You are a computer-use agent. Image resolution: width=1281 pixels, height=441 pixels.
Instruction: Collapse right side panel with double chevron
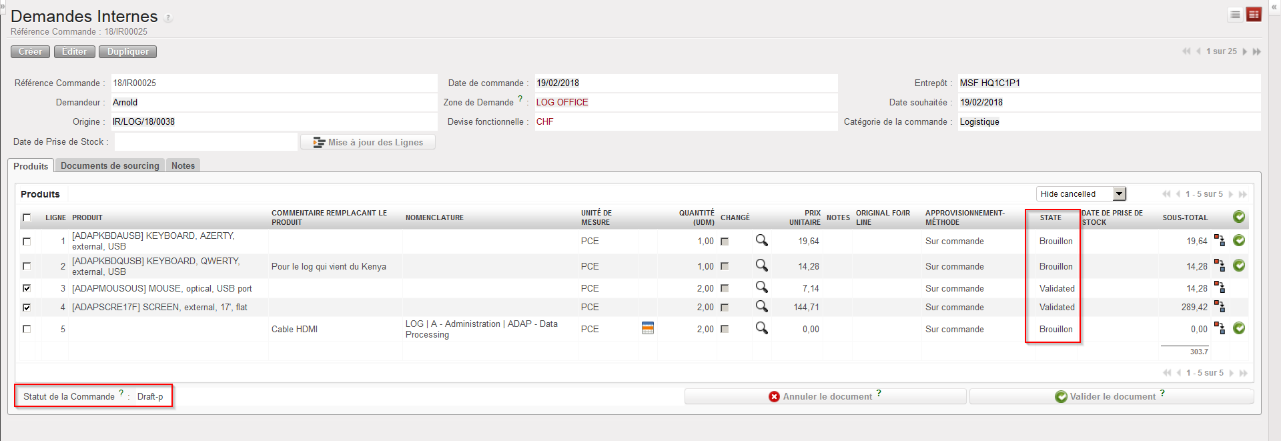1274,7
